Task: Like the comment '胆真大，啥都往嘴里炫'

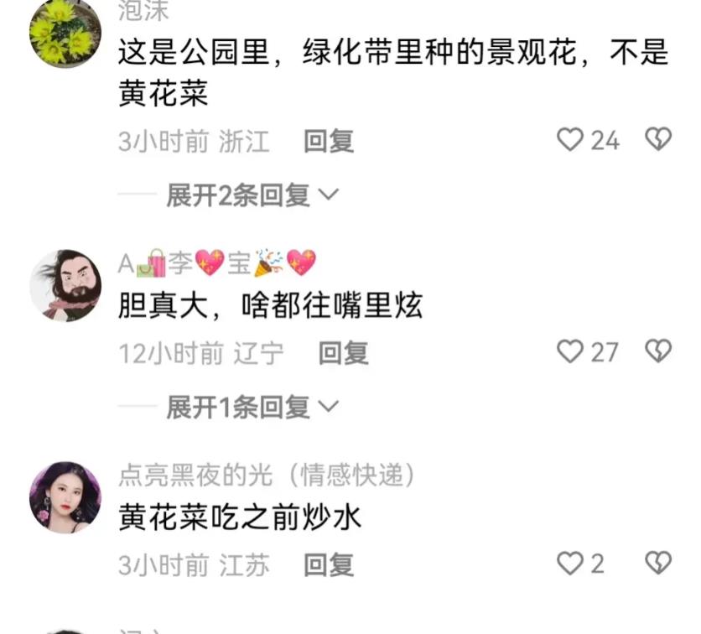Action: click(570, 351)
